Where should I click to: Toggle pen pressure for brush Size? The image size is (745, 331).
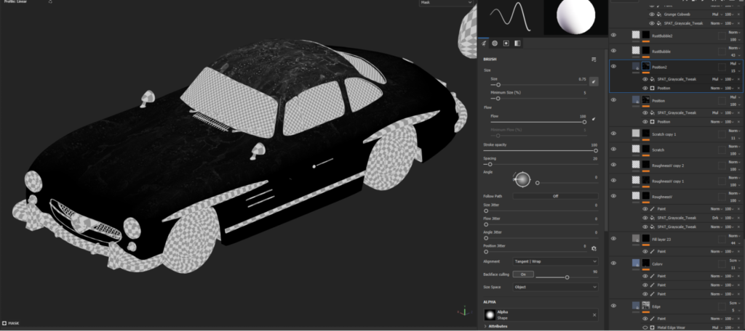(x=594, y=82)
